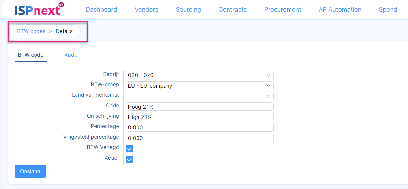Click the Percentage input field
Viewport: 408px width, 189px height.
point(199,127)
